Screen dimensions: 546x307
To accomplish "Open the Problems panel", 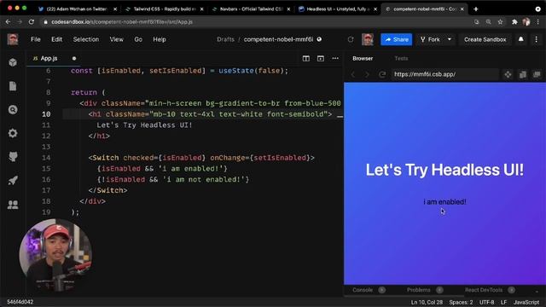I will [419, 290].
